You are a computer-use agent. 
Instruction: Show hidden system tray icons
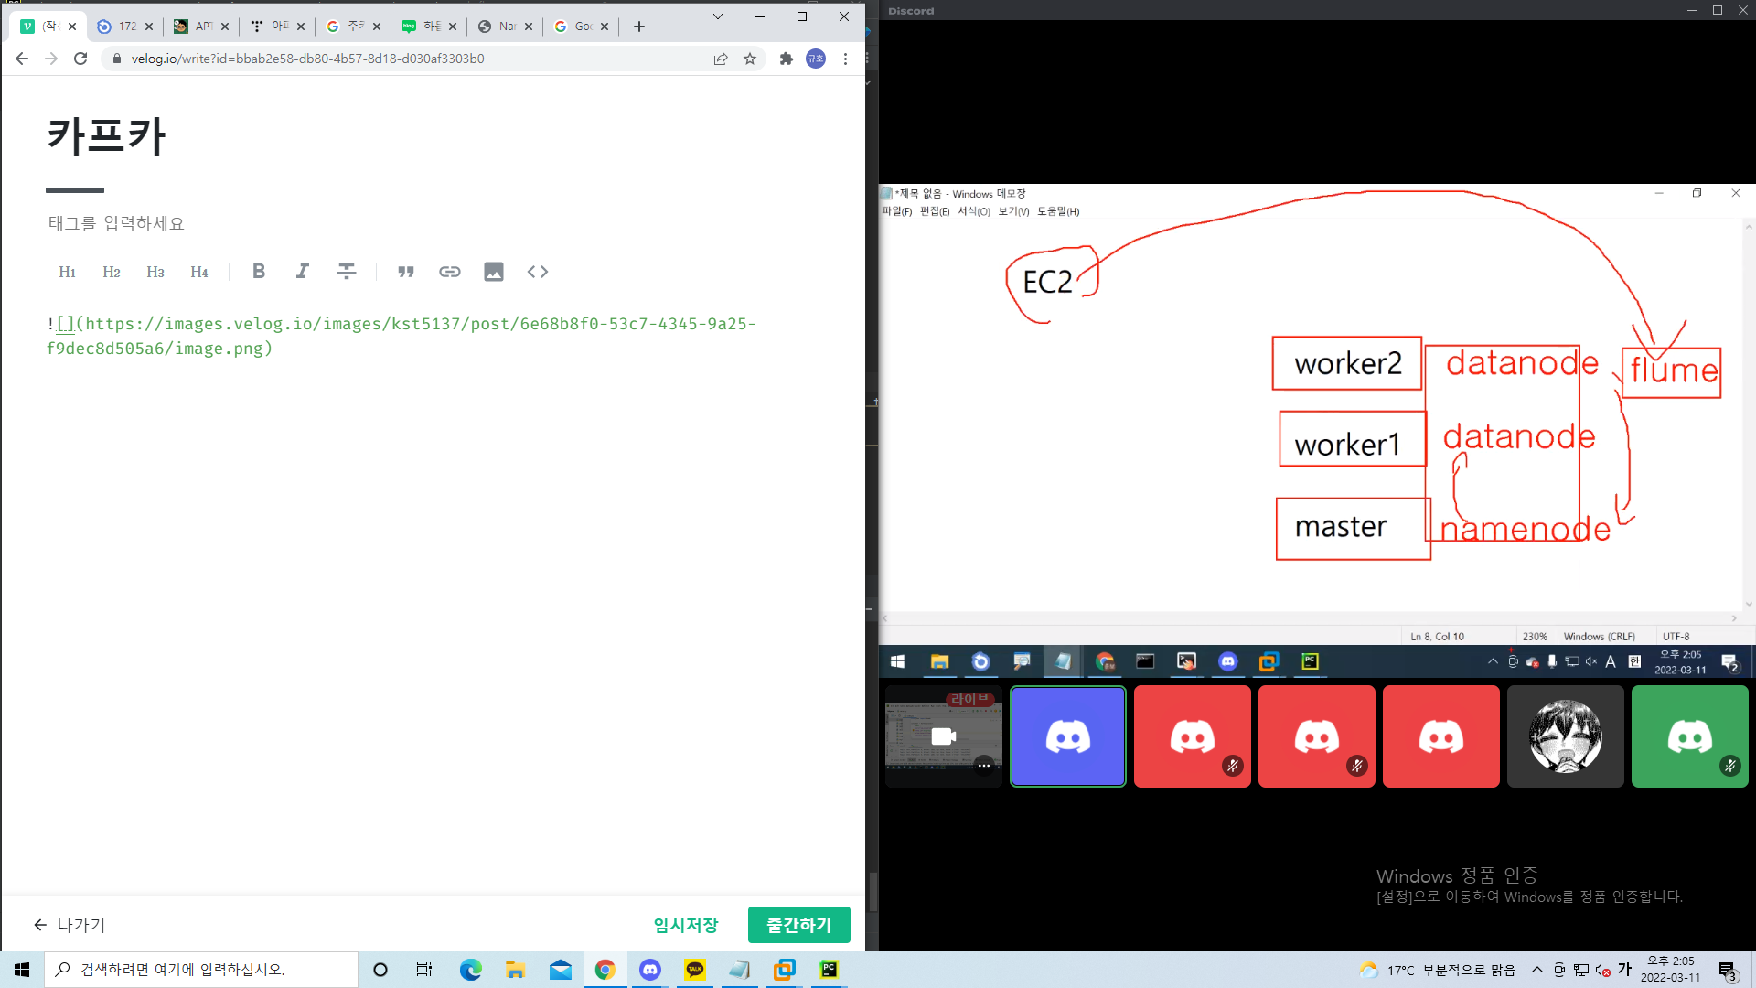click(x=1537, y=970)
